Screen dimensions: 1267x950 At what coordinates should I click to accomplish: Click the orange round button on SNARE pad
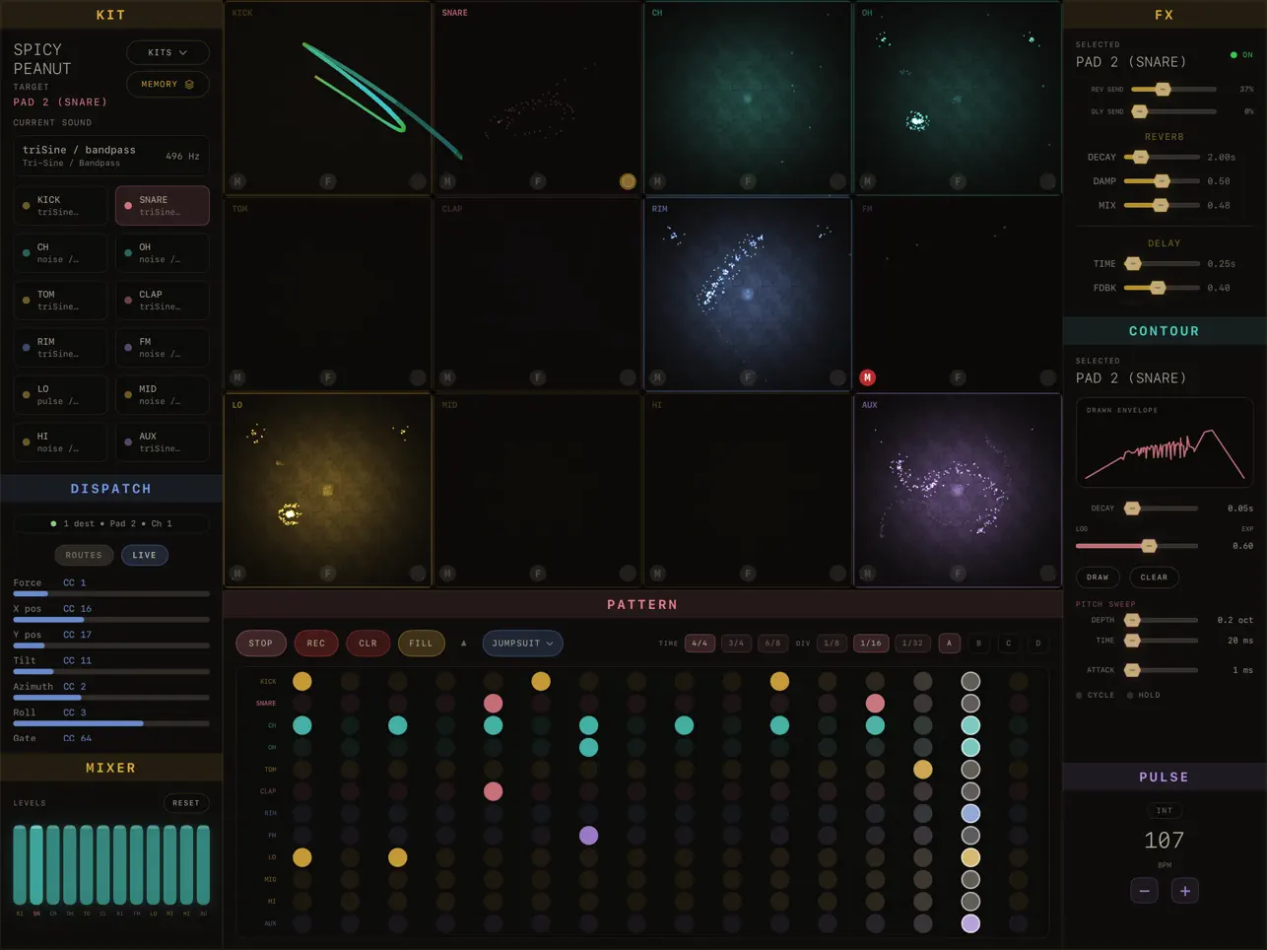point(628,181)
